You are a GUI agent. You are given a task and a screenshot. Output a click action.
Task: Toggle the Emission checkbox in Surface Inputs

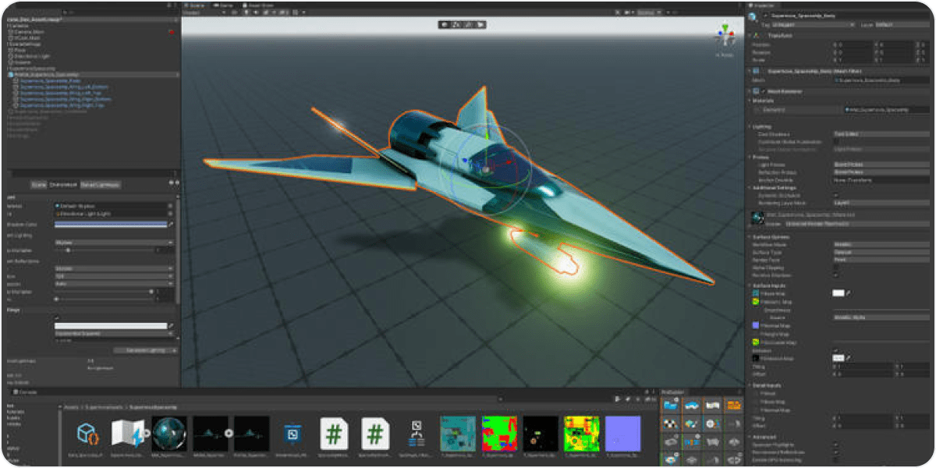(836, 350)
